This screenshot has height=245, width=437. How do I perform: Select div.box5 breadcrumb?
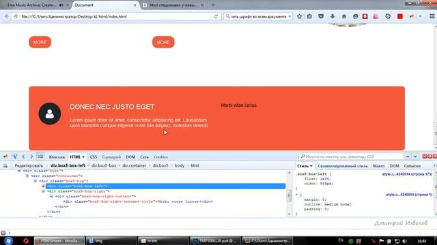(x=160, y=165)
